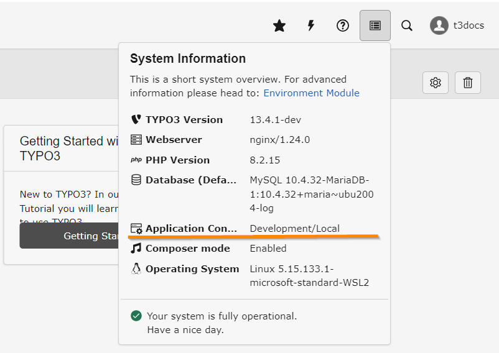
Task: Open the flush caches lightning icon
Action: coord(311,25)
